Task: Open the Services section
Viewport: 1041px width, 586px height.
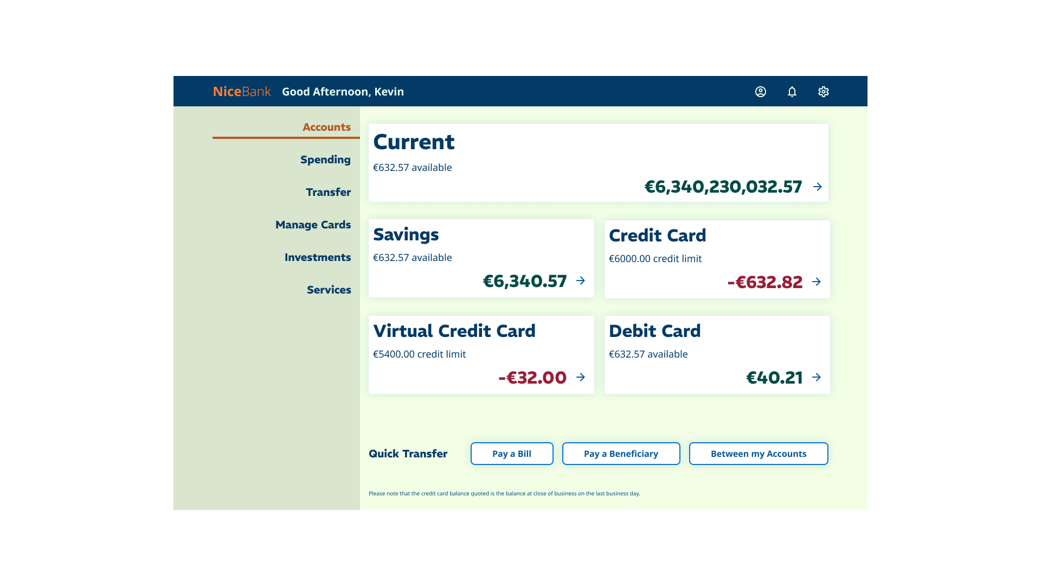Action: click(329, 290)
